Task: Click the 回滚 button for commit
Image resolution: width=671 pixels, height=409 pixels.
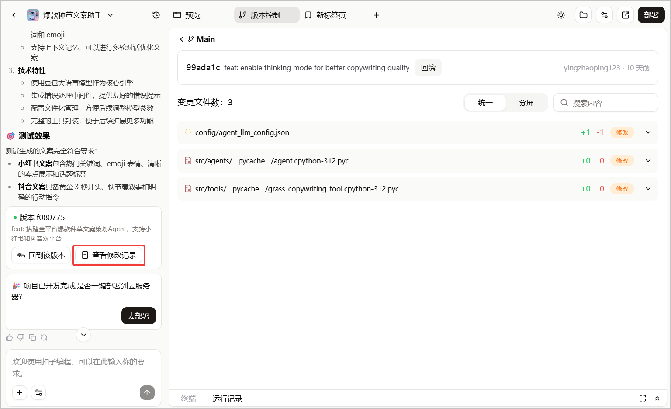Action: click(x=428, y=68)
